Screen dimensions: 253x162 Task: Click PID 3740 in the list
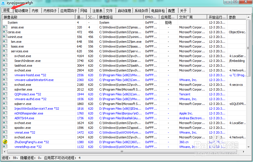point(80,61)
